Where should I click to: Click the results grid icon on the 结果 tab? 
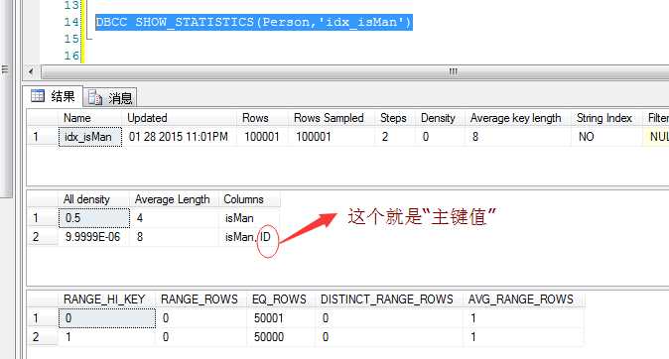38,96
